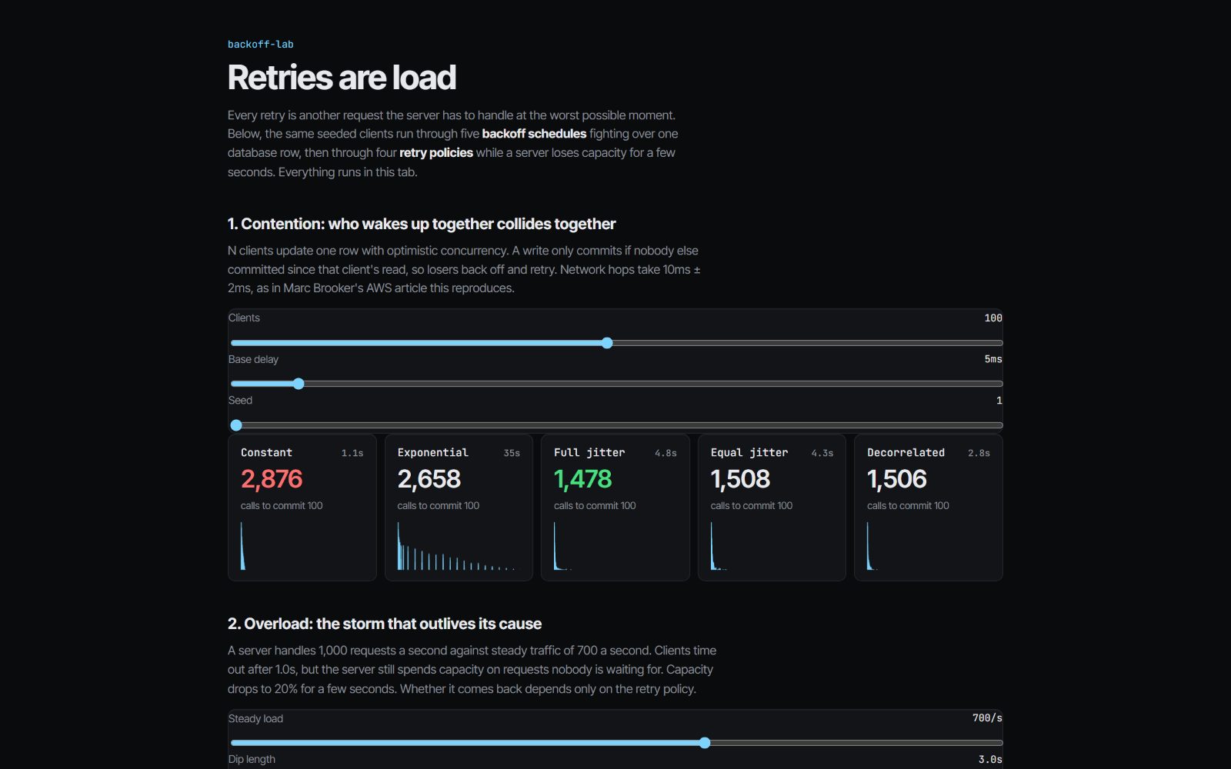Click the Exponential histogram chart

tap(459, 546)
